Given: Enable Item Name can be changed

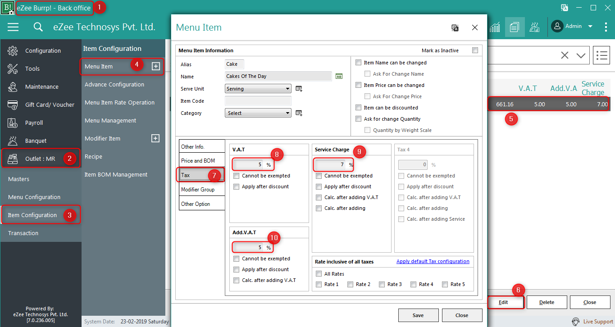Looking at the screenshot, I should pyautogui.click(x=358, y=63).
